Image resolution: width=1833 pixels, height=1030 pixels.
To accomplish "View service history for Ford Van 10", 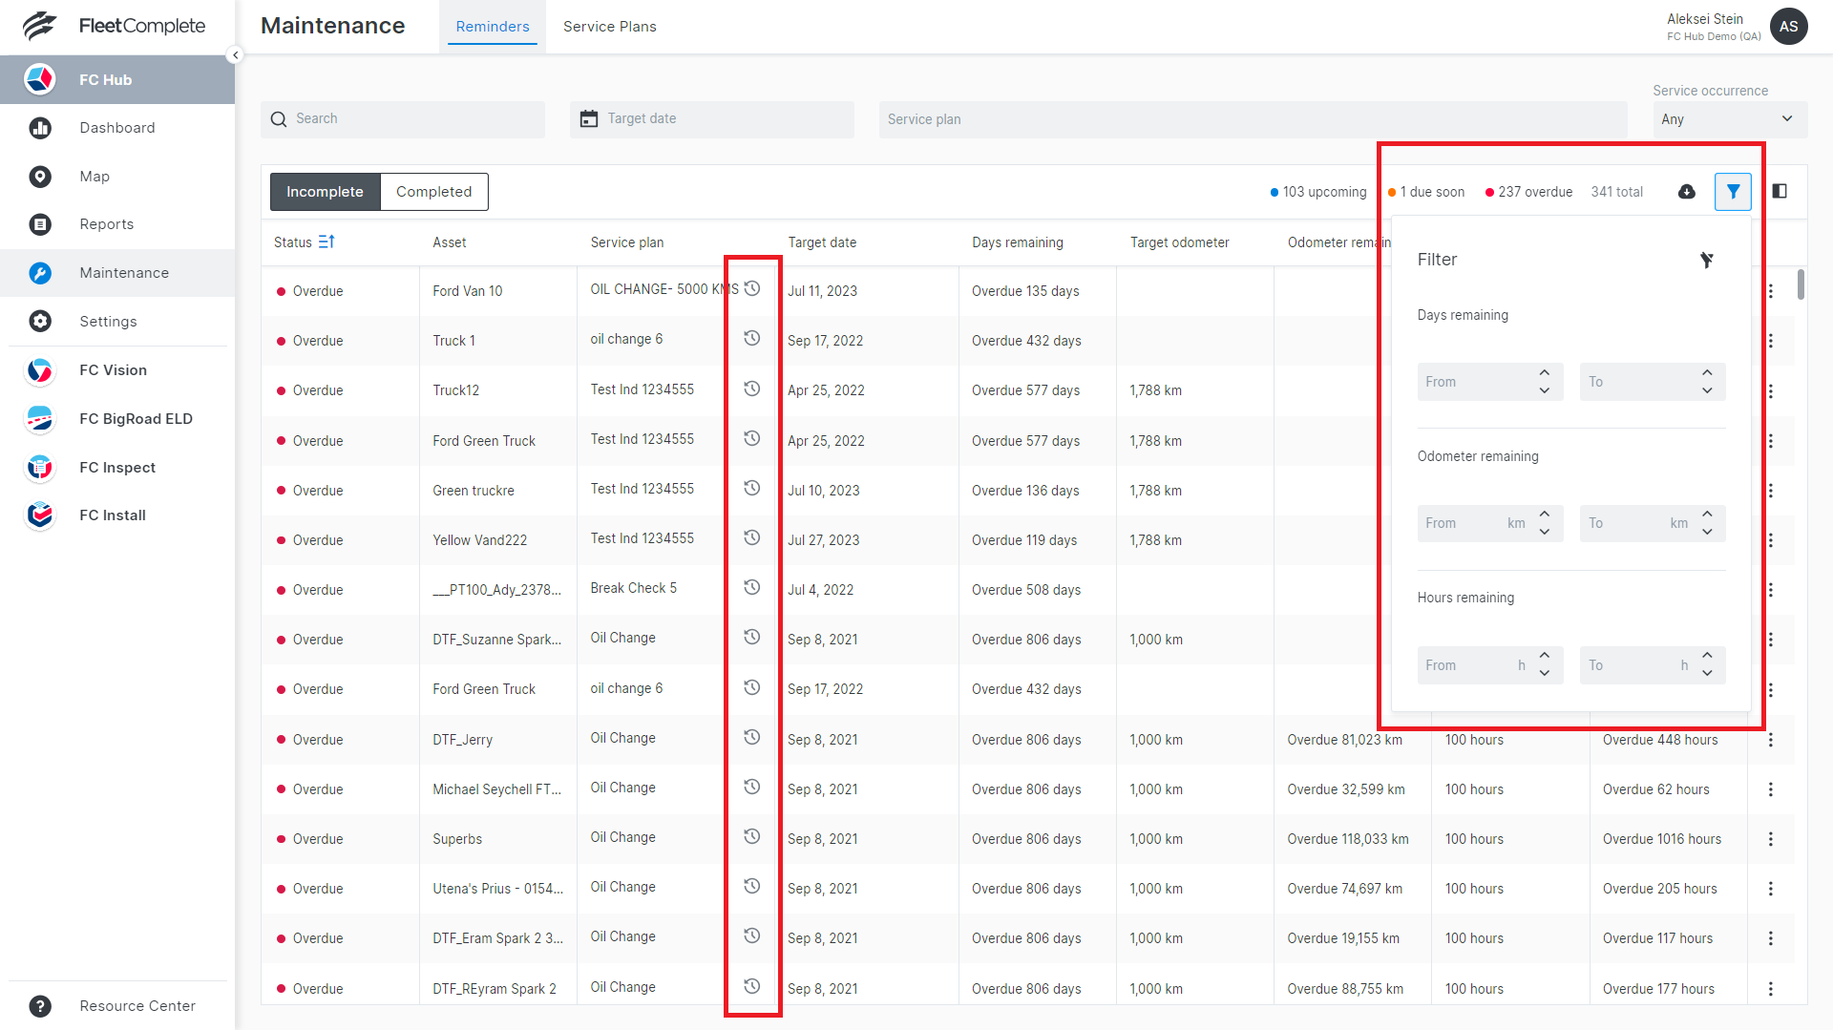I will pos(752,288).
